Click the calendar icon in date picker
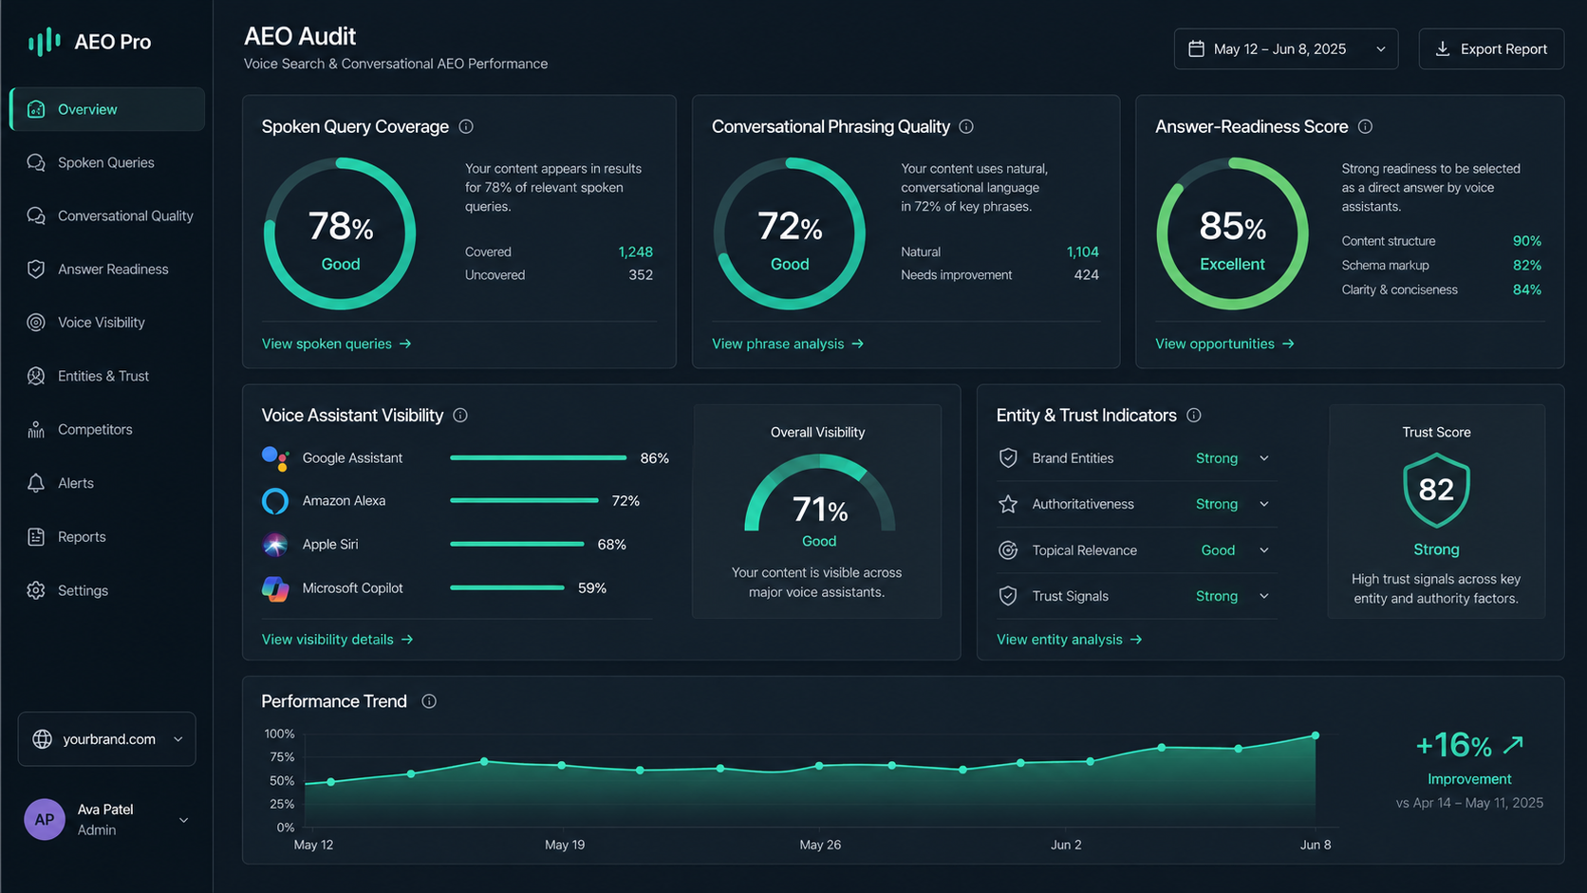The width and height of the screenshot is (1587, 893). pyautogui.click(x=1197, y=48)
